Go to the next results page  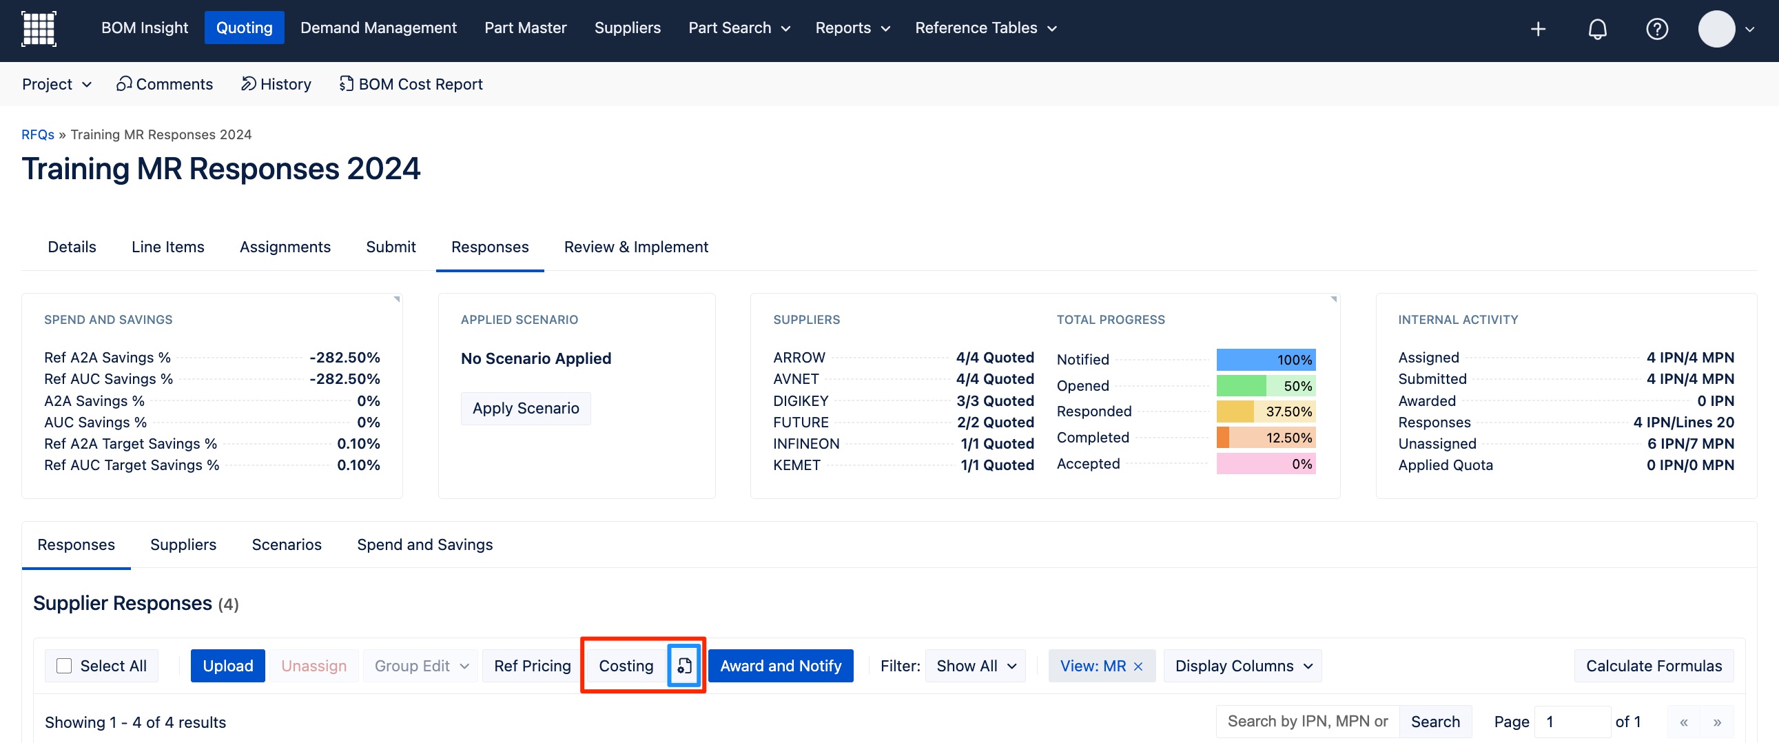click(x=1717, y=722)
